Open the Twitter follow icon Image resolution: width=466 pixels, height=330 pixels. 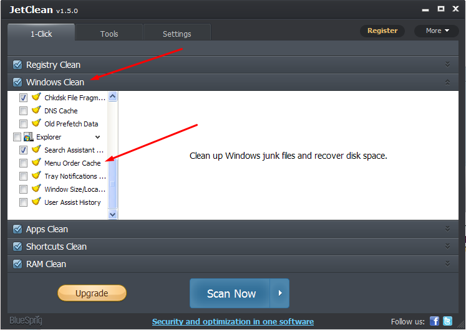(447, 321)
